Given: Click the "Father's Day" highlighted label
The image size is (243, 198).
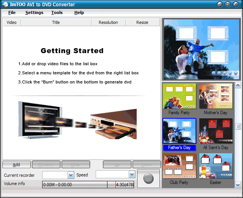Looking at the screenshot, I should click(179, 148).
